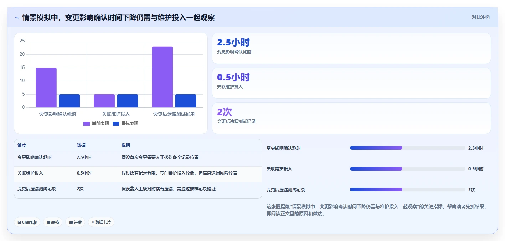
Task: Toggle the 目标表现 legend swatch
Action: tap(116, 123)
